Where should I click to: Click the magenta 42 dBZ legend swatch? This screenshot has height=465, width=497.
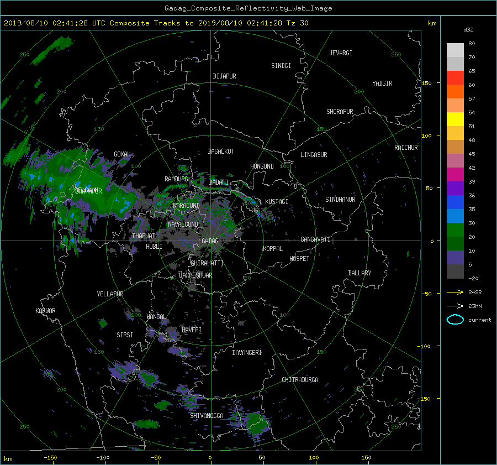(x=455, y=175)
